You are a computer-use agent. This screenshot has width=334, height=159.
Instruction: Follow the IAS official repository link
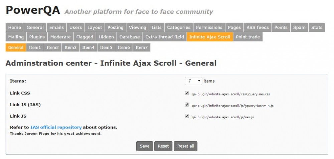56,127
